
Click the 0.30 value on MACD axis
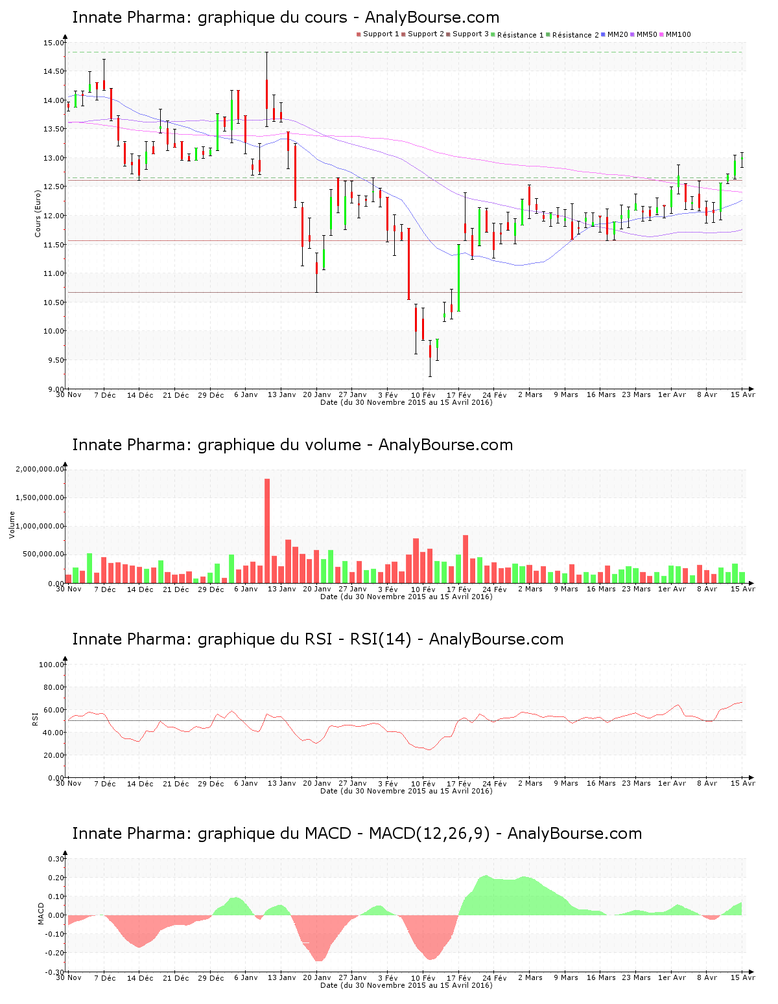pyautogui.click(x=57, y=859)
